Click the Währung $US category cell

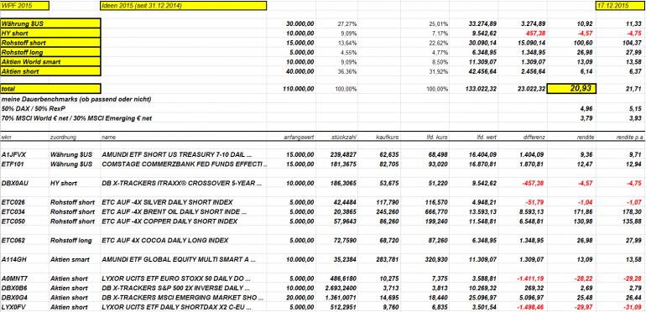pos(50,23)
